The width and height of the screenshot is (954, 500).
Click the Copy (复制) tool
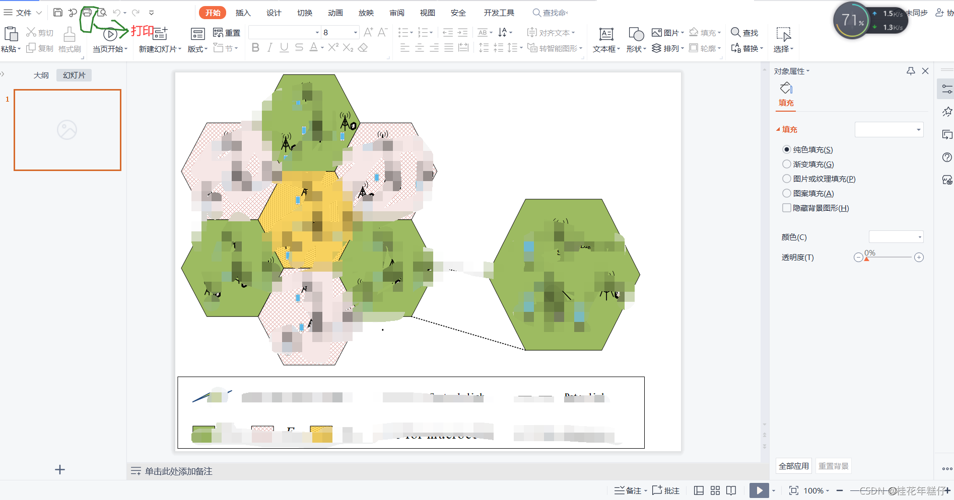40,48
